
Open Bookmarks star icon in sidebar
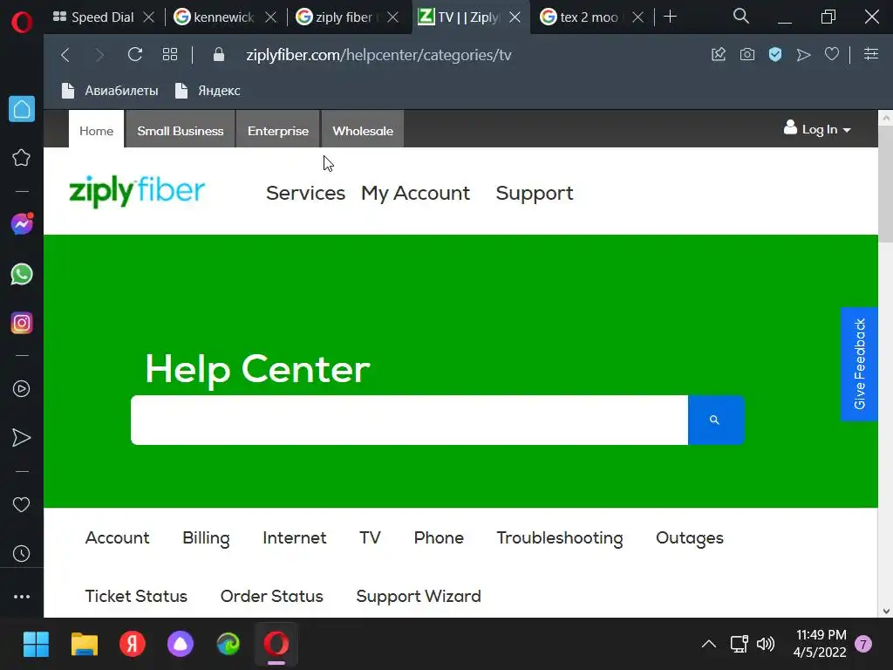click(x=22, y=158)
